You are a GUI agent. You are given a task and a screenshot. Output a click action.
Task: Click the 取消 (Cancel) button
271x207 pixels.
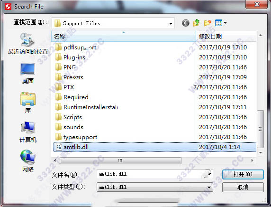point(243,187)
